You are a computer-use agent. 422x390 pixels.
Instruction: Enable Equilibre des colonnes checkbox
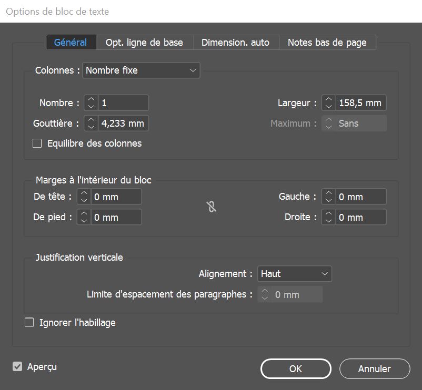37,143
